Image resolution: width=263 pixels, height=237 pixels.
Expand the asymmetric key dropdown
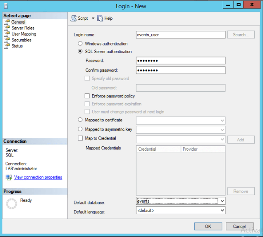click(x=222, y=130)
